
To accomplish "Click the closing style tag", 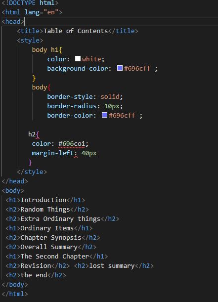I will pyautogui.click(x=32, y=172).
